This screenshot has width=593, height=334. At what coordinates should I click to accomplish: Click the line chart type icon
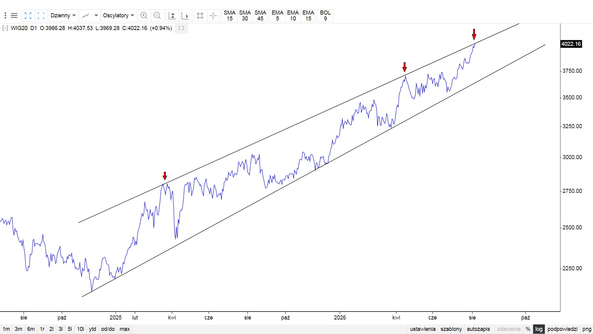[86, 15]
